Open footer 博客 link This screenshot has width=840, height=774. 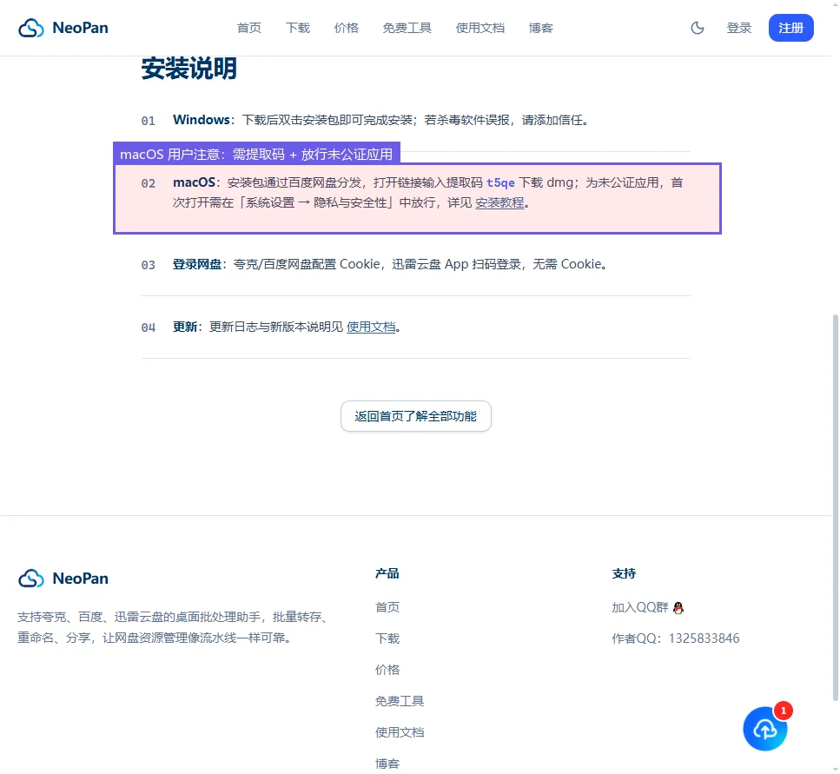coord(387,764)
